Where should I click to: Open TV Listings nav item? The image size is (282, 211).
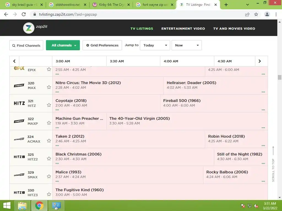pos(142,29)
